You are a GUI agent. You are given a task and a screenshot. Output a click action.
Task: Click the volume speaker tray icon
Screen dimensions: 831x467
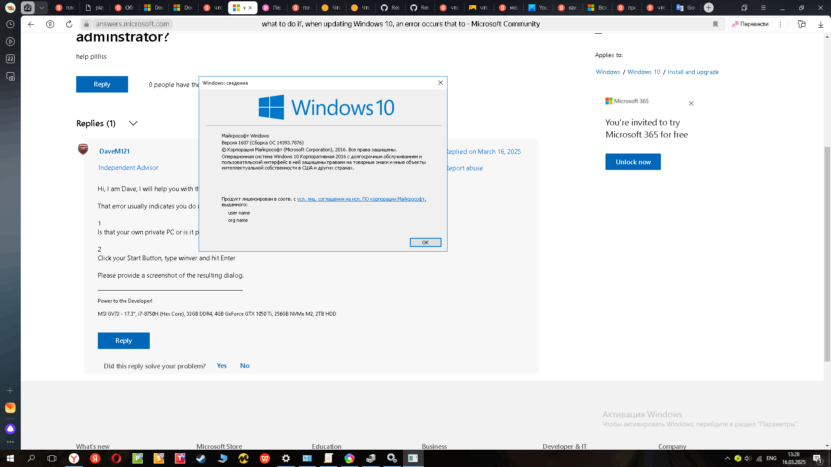pyautogui.click(x=748, y=458)
